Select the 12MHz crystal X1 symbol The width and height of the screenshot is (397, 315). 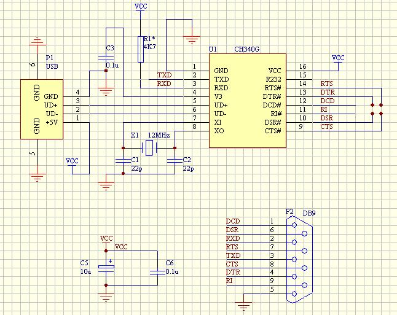[x=148, y=148]
